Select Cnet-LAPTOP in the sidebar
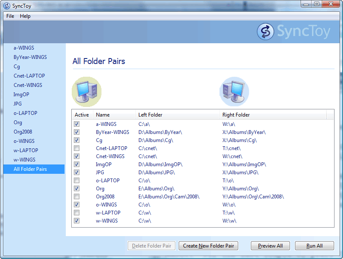343x259 pixels. (29, 76)
